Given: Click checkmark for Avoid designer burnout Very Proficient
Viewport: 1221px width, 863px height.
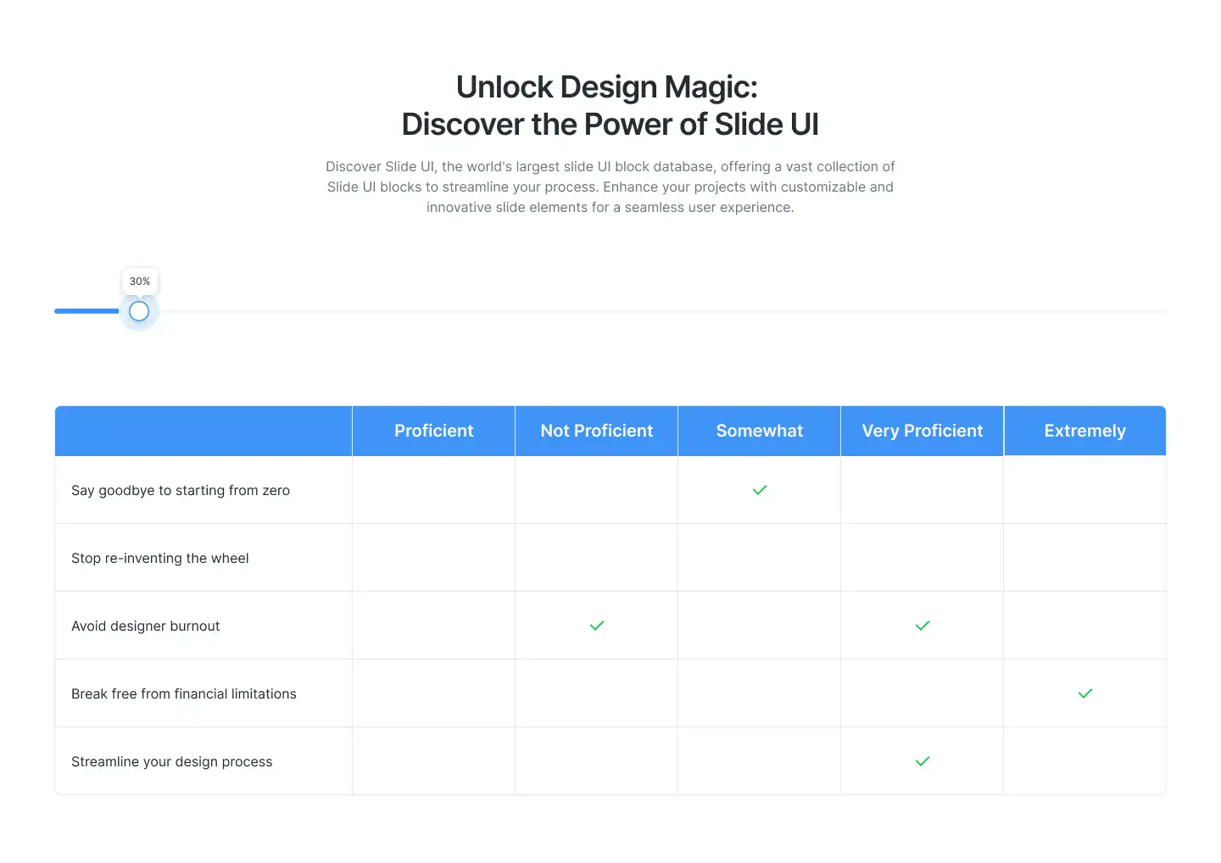Looking at the screenshot, I should pyautogui.click(x=923, y=626).
